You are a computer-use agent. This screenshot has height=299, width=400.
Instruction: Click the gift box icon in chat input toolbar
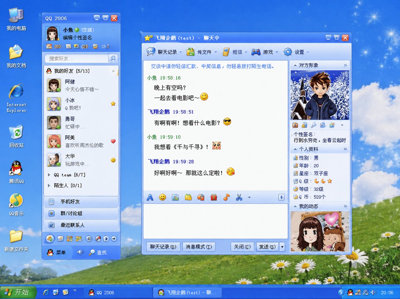point(214,197)
